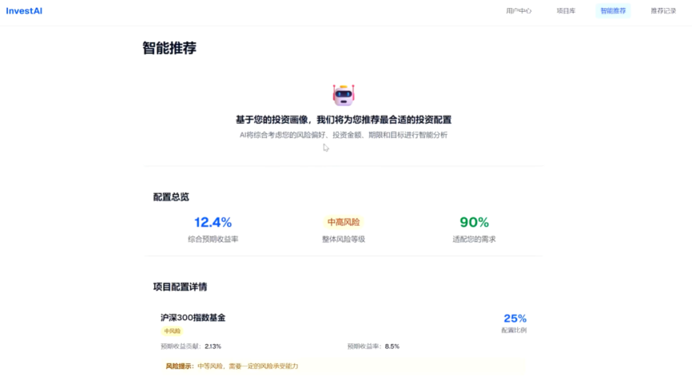Open the 沪深300指数基金 project title
The width and height of the screenshot is (692, 388).
tap(193, 318)
